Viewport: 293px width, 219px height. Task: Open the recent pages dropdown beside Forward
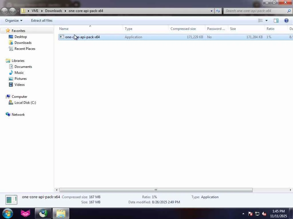(18, 11)
